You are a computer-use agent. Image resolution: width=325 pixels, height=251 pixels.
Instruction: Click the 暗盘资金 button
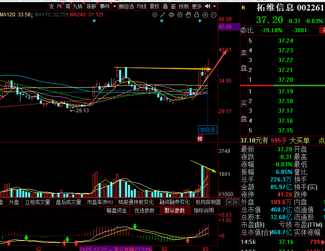(117, 210)
